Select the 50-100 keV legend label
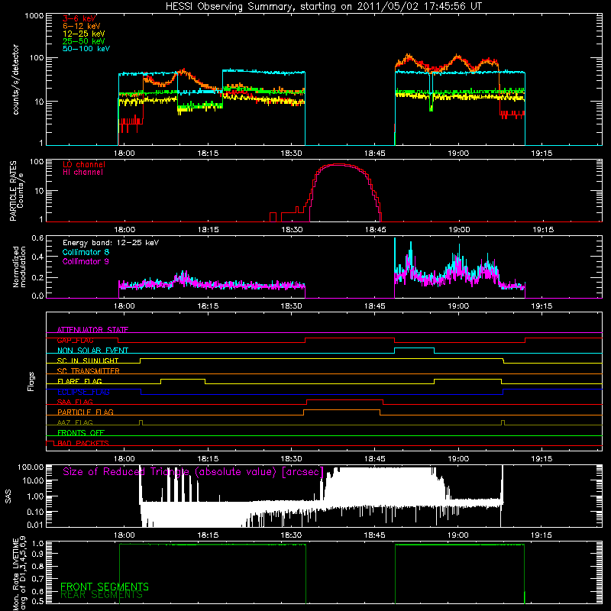The height and width of the screenshot is (611, 611). click(86, 49)
